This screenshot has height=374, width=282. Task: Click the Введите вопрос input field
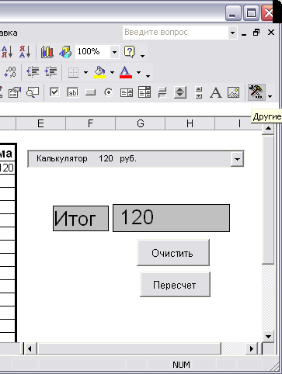click(176, 33)
